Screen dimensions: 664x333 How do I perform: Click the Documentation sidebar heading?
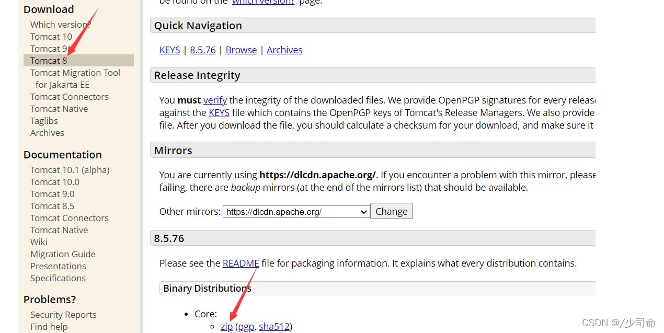(63, 155)
